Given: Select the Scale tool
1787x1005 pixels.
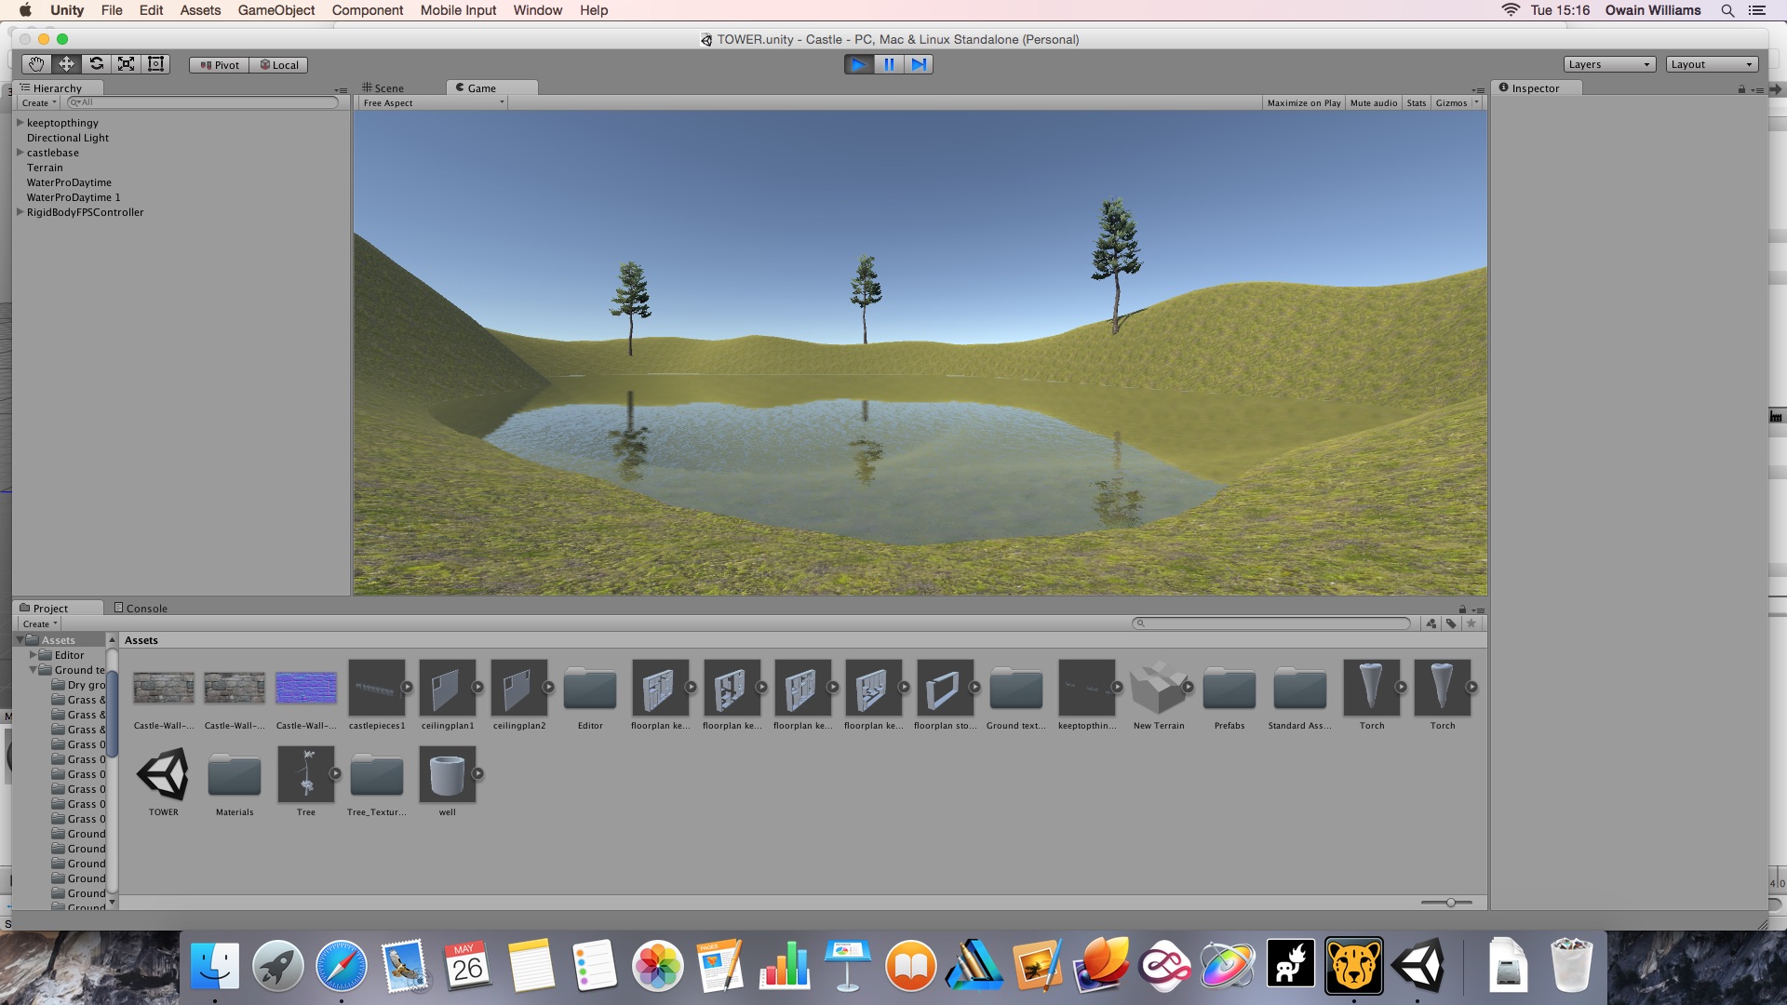Looking at the screenshot, I should (126, 64).
